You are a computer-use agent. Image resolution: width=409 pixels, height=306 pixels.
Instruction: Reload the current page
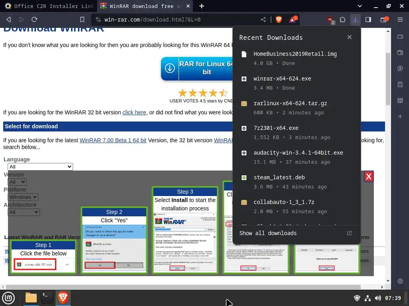coord(34,20)
